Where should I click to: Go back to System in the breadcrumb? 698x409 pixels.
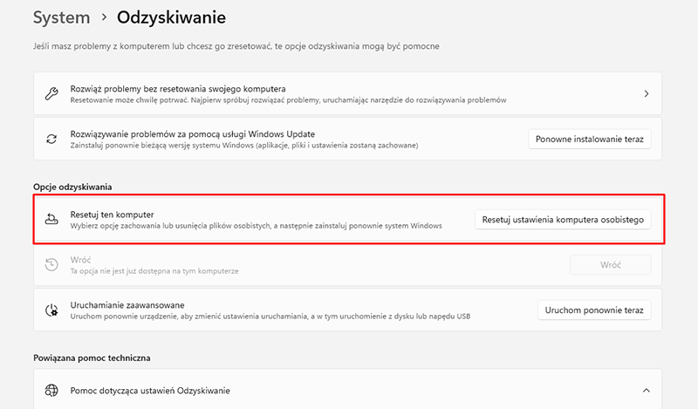61,17
